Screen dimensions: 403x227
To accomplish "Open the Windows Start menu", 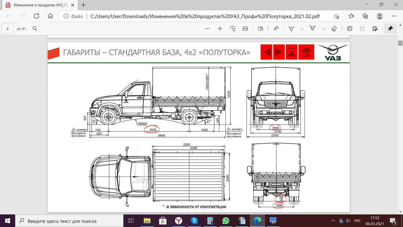I will tap(8, 221).
